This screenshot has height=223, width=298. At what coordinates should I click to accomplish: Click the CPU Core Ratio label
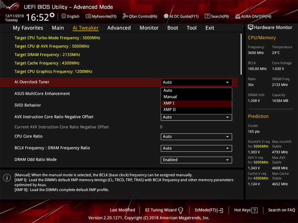tap(29, 136)
